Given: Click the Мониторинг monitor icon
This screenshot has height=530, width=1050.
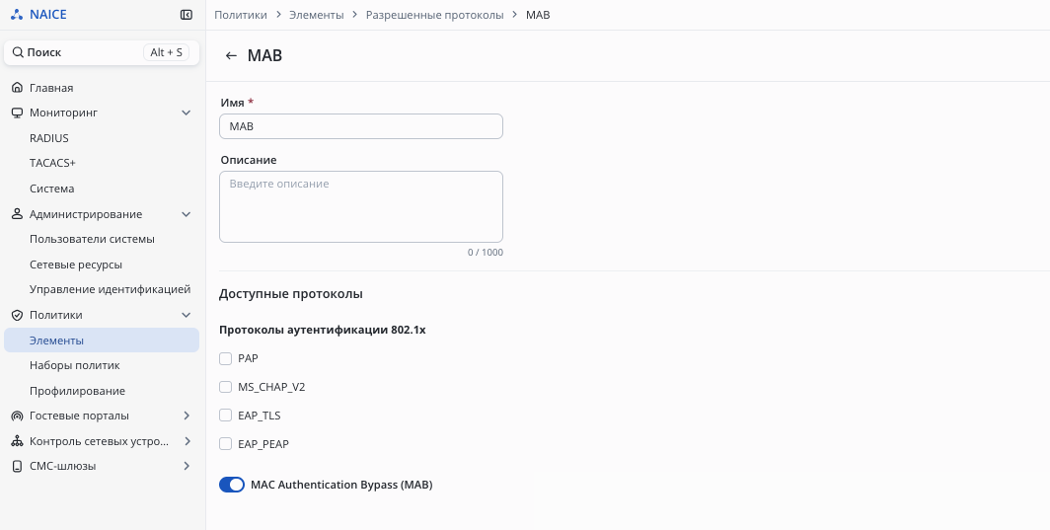Looking at the screenshot, I should [17, 113].
